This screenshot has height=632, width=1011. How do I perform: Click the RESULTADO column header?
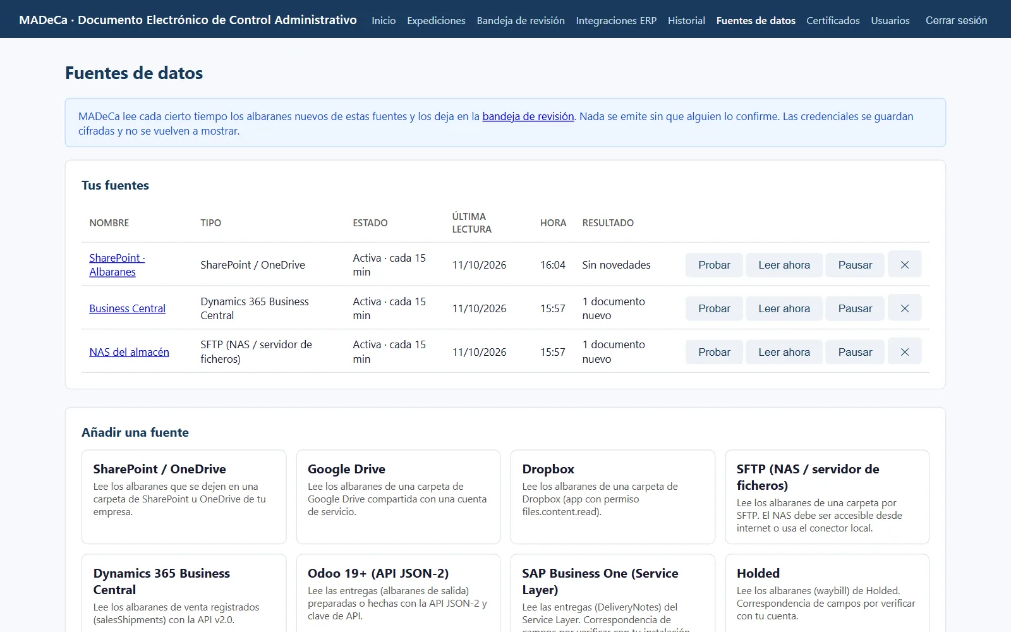point(608,223)
